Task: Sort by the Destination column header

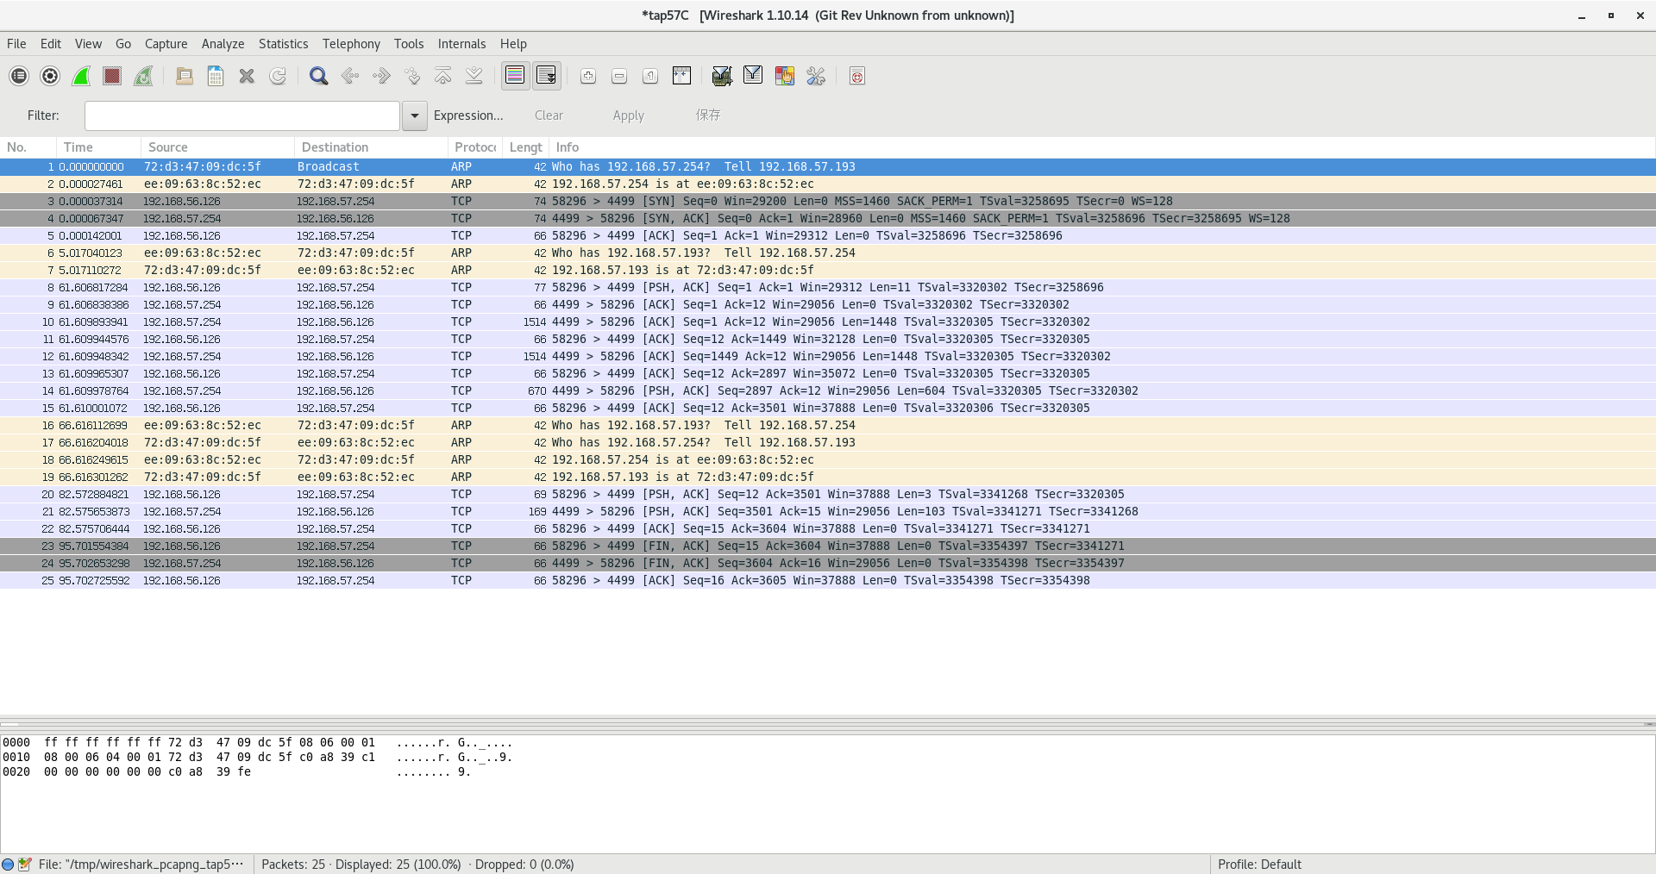Action: 371,147
